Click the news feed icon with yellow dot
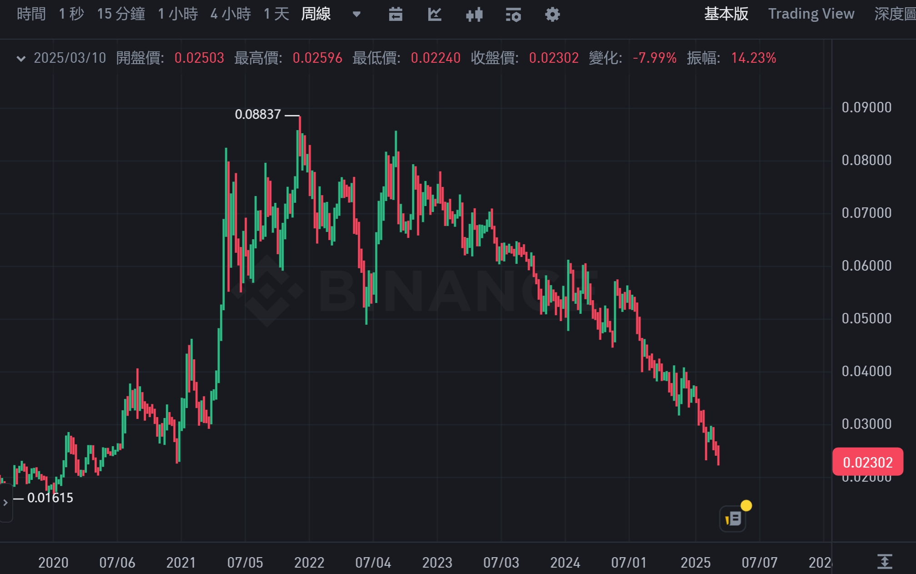 point(733,518)
